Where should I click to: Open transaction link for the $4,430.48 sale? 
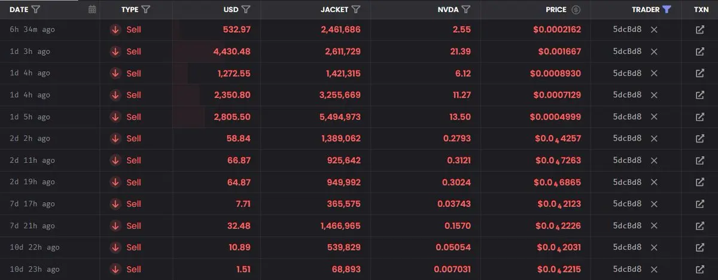tap(700, 51)
